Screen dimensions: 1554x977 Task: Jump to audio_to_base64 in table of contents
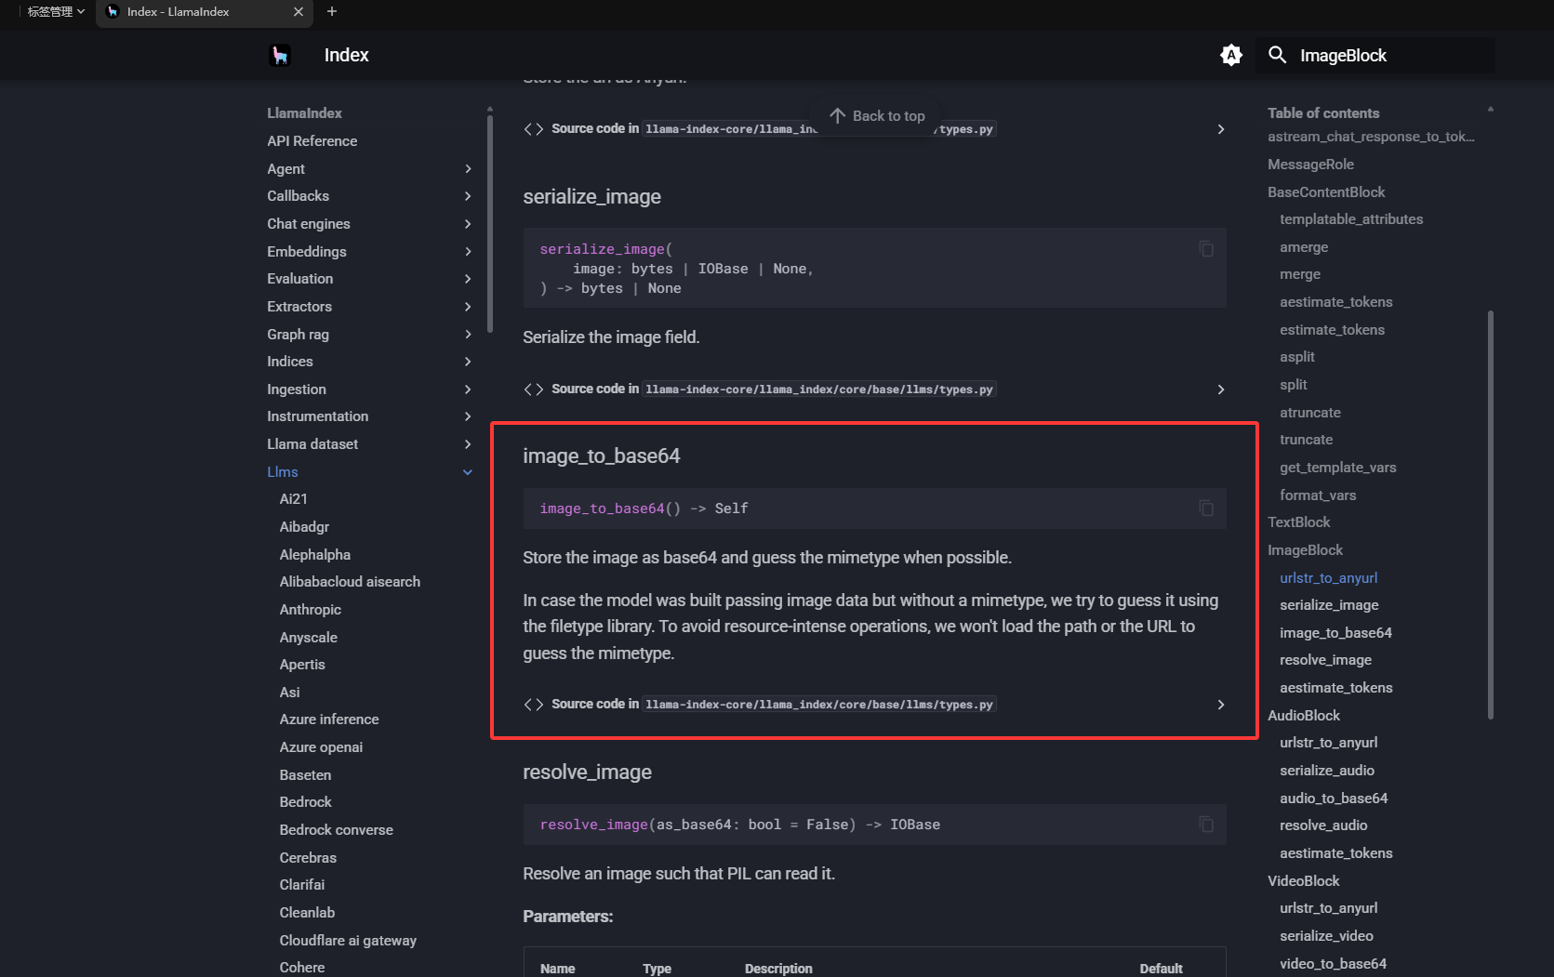pyautogui.click(x=1334, y=799)
